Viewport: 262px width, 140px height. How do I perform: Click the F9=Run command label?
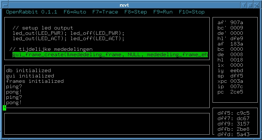pyautogui.click(x=163, y=12)
